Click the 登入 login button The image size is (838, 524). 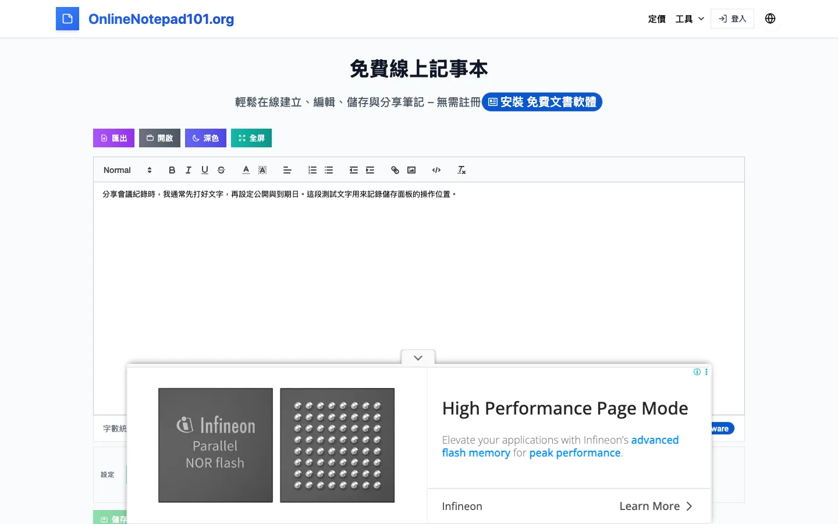(732, 19)
